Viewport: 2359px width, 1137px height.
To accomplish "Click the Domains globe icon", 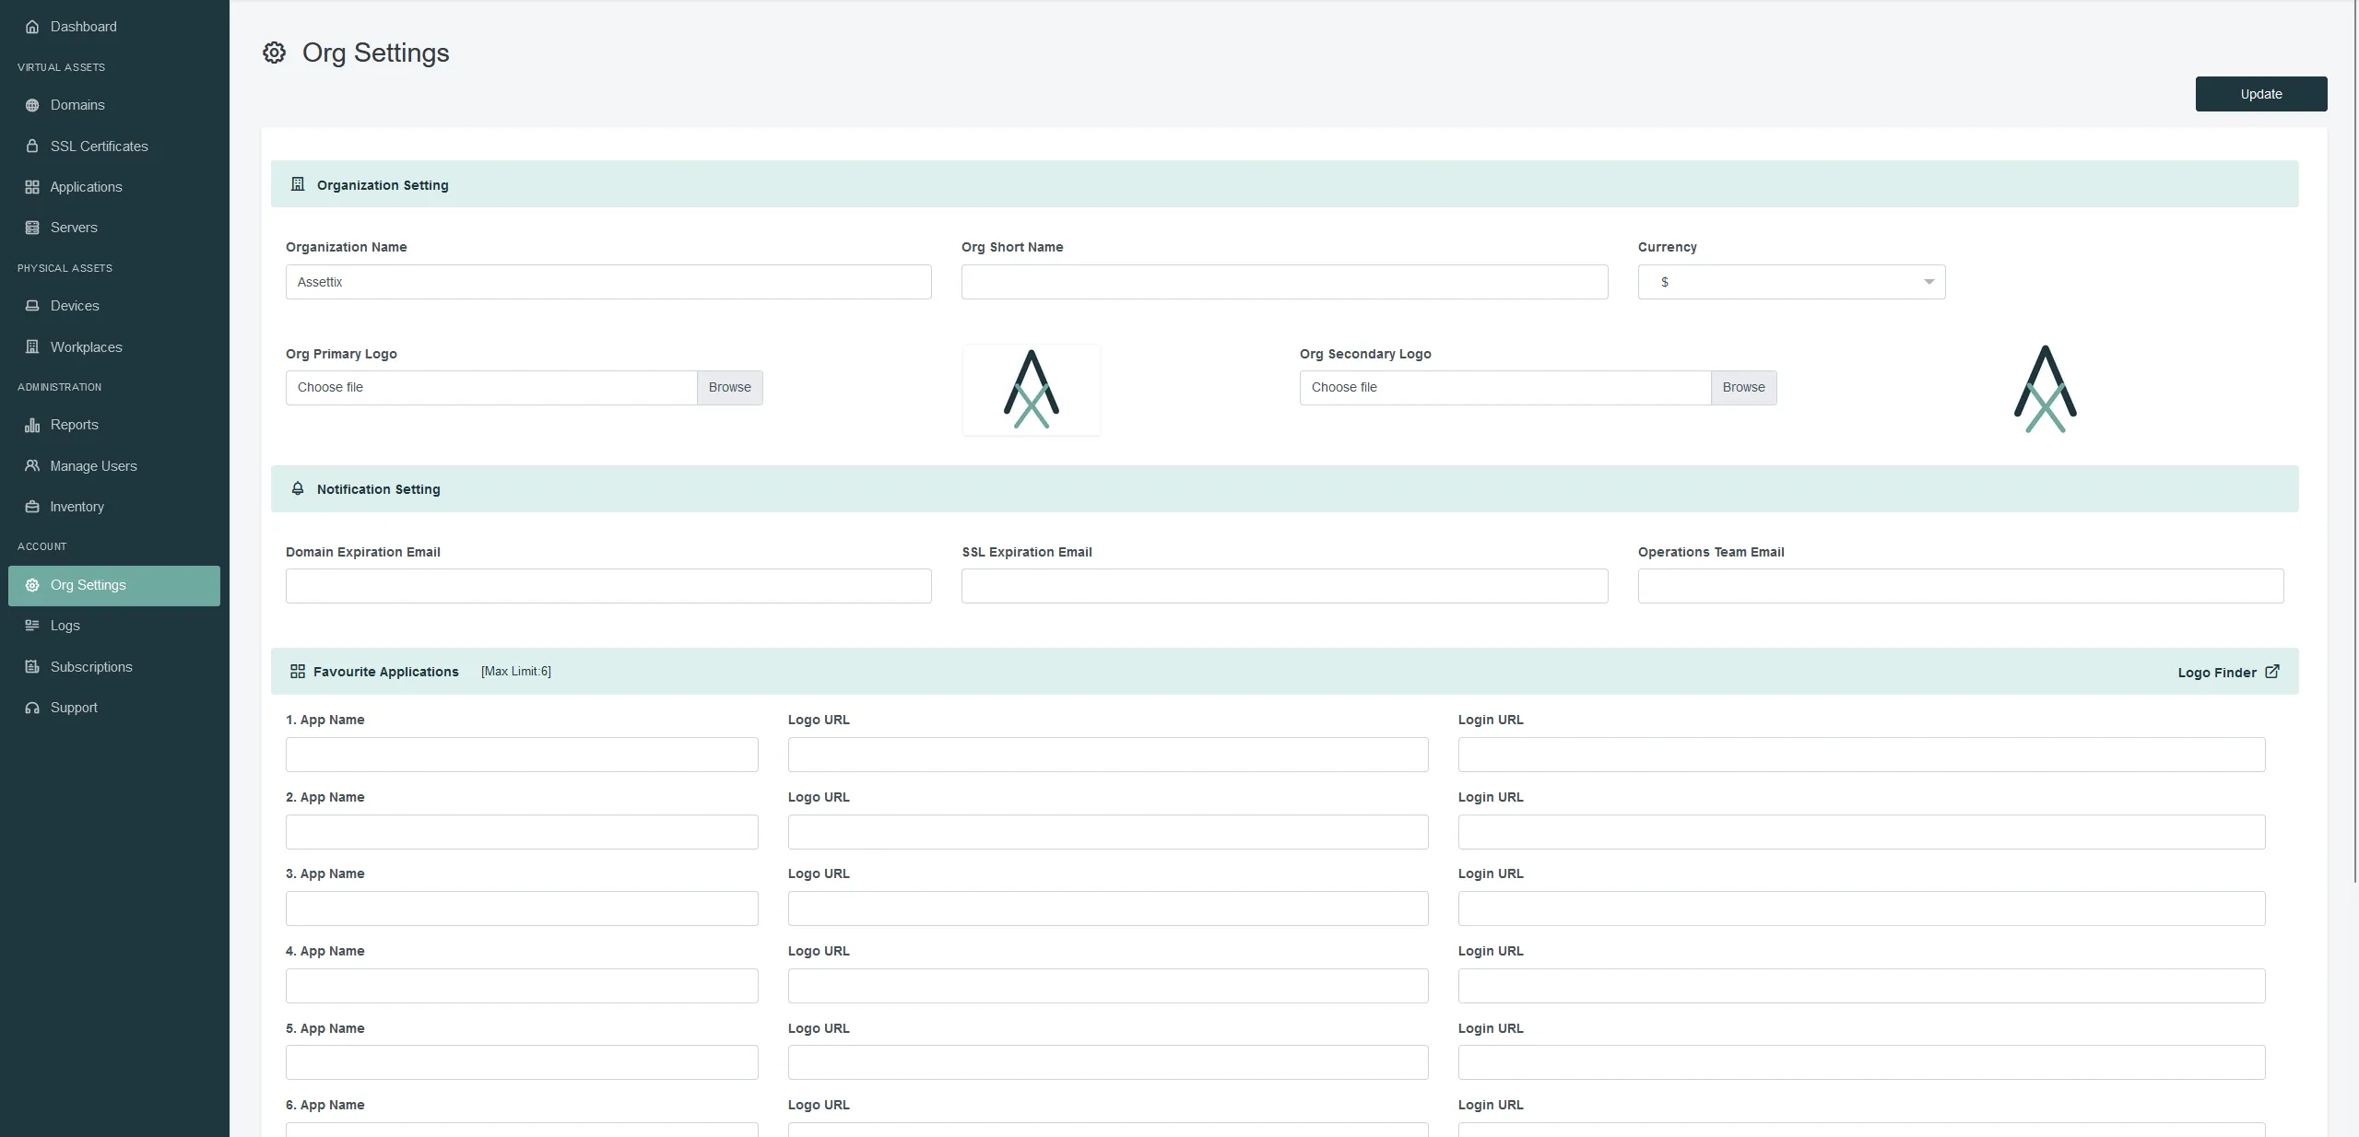I will tap(32, 105).
